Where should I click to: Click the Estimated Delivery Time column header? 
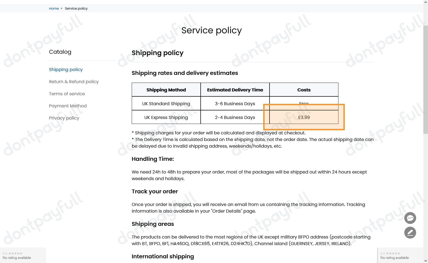pos(235,90)
